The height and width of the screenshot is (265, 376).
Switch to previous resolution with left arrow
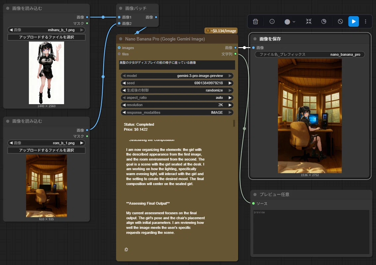124,105
